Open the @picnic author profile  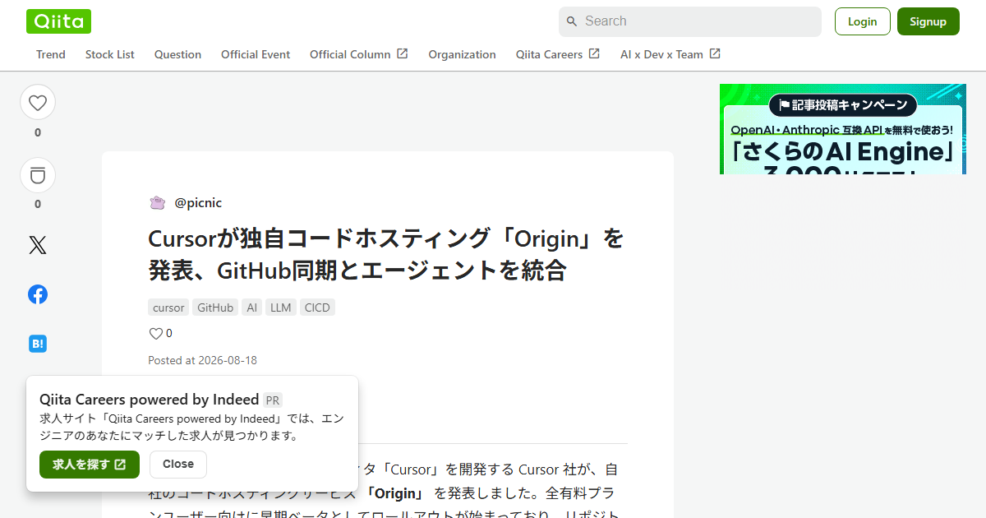198,202
